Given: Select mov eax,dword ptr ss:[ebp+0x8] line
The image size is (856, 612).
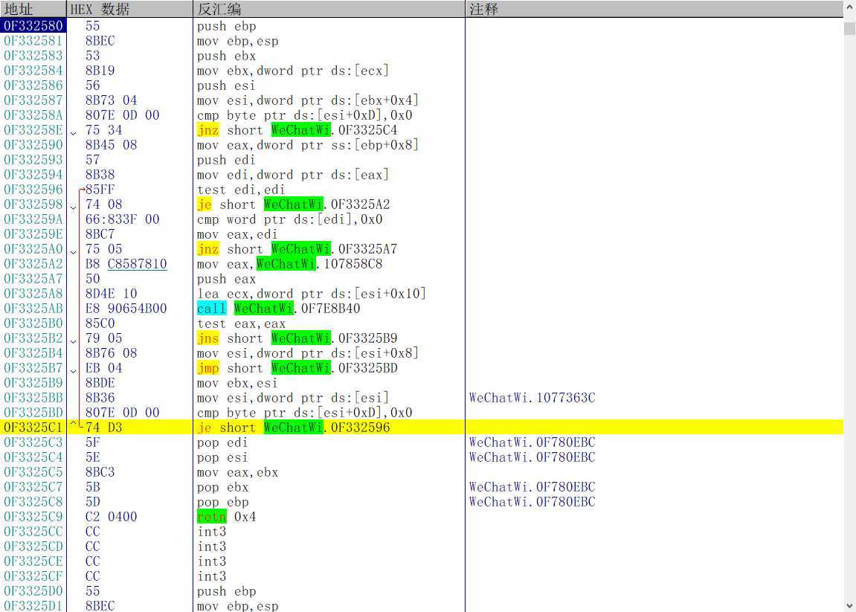Looking at the screenshot, I should coord(308,145).
